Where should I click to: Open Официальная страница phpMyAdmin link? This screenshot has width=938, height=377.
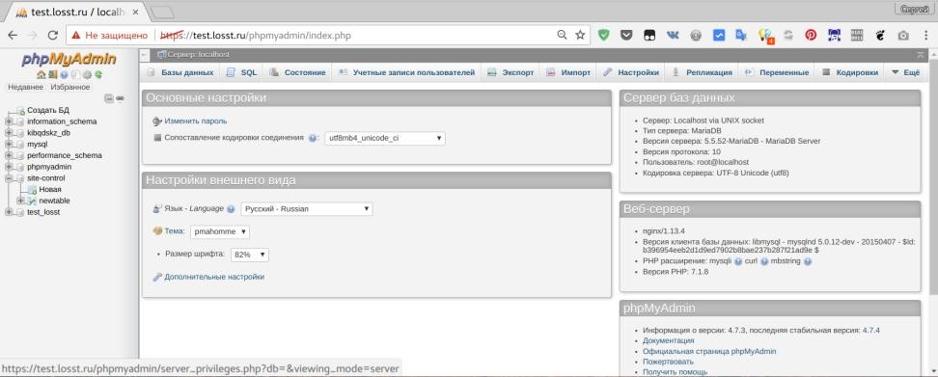click(709, 351)
